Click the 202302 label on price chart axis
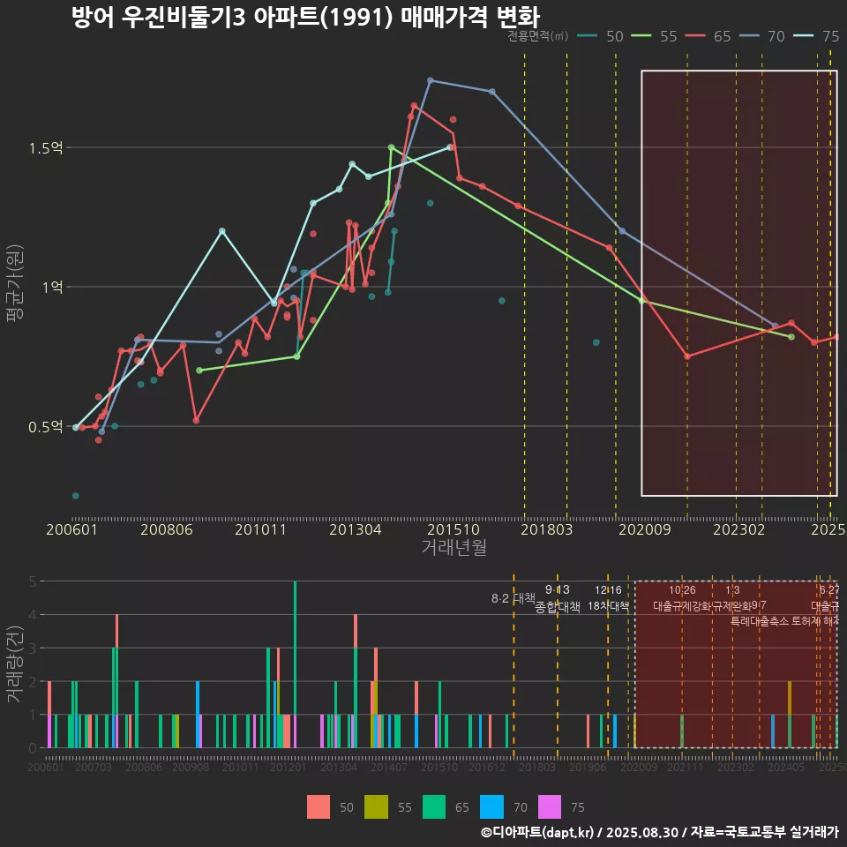 click(739, 529)
